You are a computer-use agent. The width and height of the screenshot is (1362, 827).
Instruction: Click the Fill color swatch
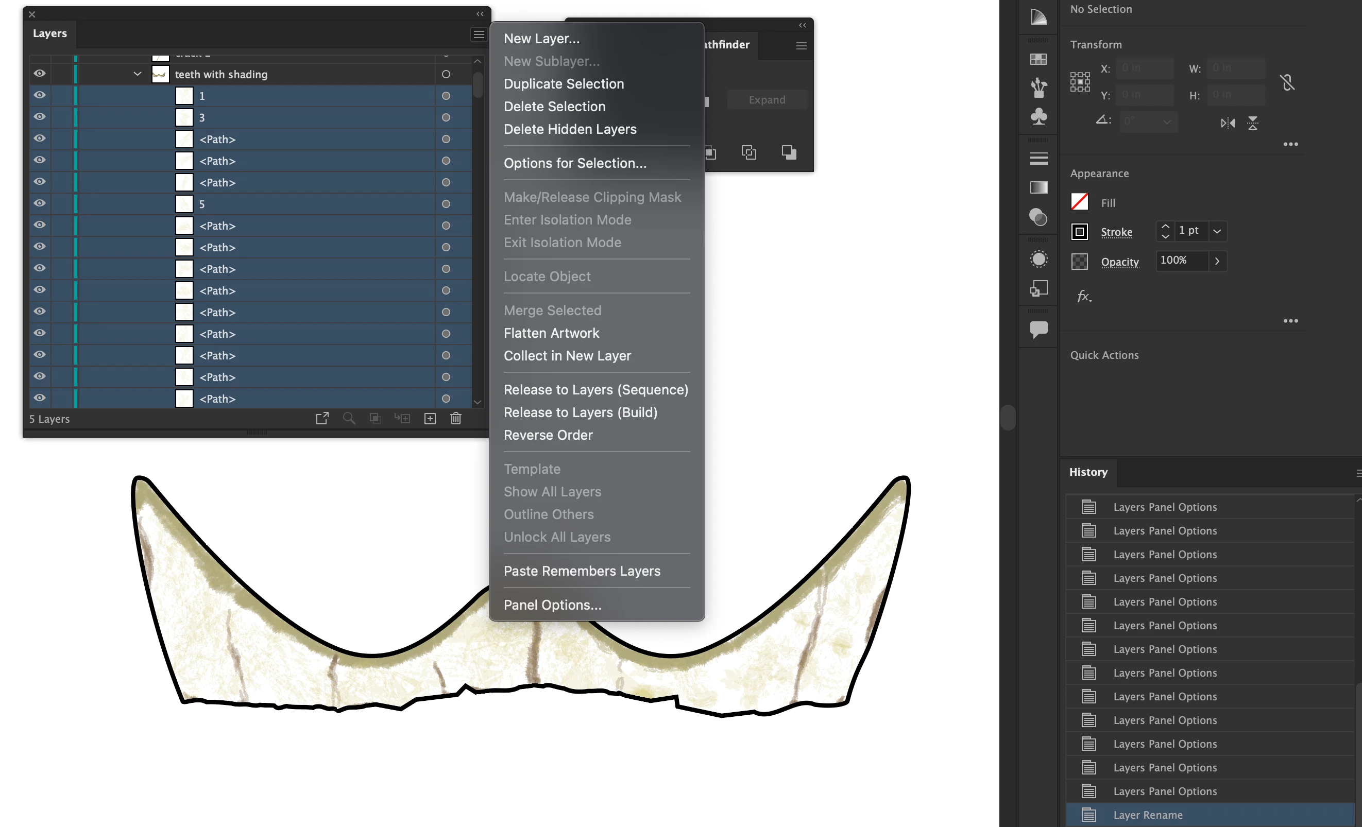[1080, 202]
